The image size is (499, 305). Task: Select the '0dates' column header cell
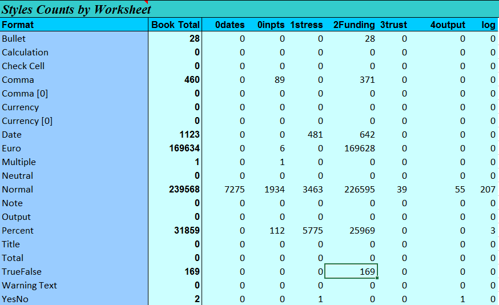pos(230,25)
